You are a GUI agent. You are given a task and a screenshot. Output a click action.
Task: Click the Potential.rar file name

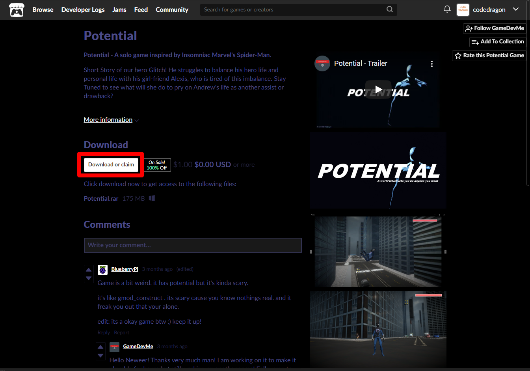(101, 199)
